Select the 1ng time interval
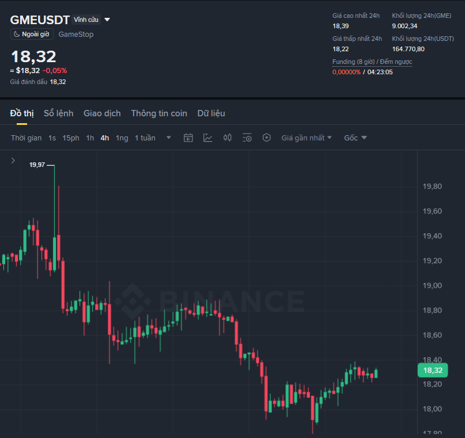Viewport: 465px width, 438px height. coord(122,138)
